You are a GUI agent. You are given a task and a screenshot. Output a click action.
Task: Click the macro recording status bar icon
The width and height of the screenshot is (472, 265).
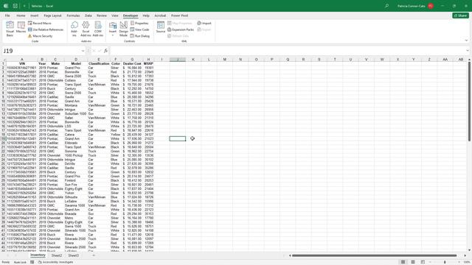[32, 262]
